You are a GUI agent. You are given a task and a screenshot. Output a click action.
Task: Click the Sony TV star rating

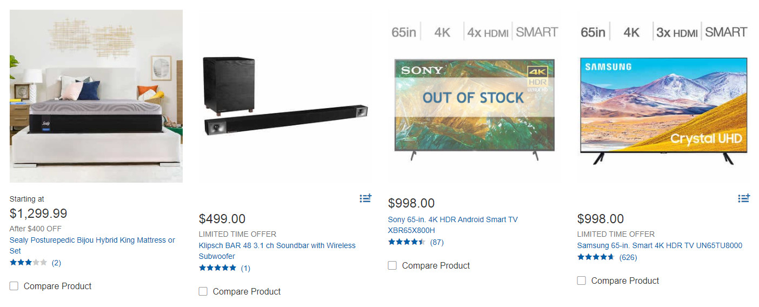(x=407, y=242)
